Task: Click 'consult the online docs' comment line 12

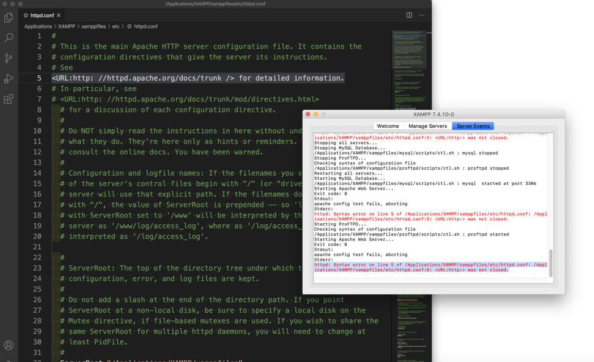Action: [x=161, y=152]
